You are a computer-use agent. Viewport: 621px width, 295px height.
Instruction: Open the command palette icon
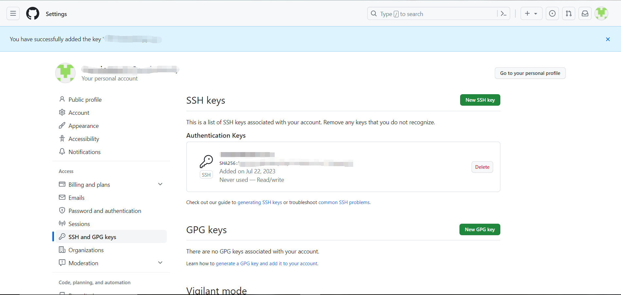click(504, 14)
